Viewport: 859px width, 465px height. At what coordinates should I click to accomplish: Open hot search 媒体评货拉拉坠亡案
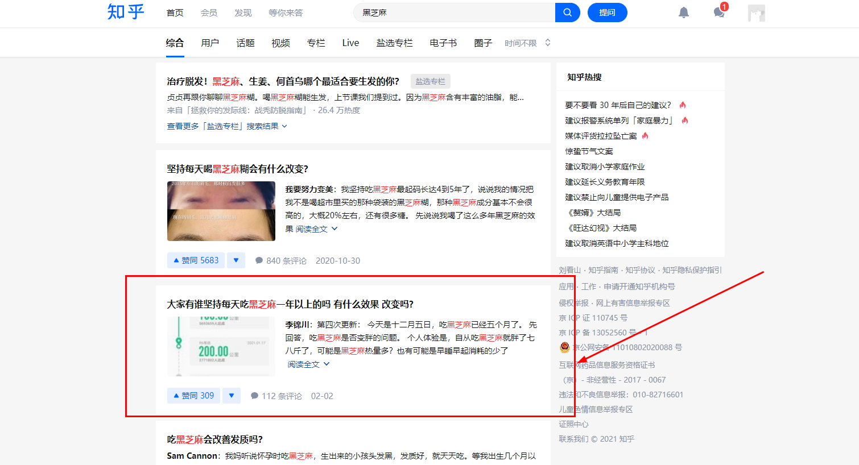click(x=601, y=136)
